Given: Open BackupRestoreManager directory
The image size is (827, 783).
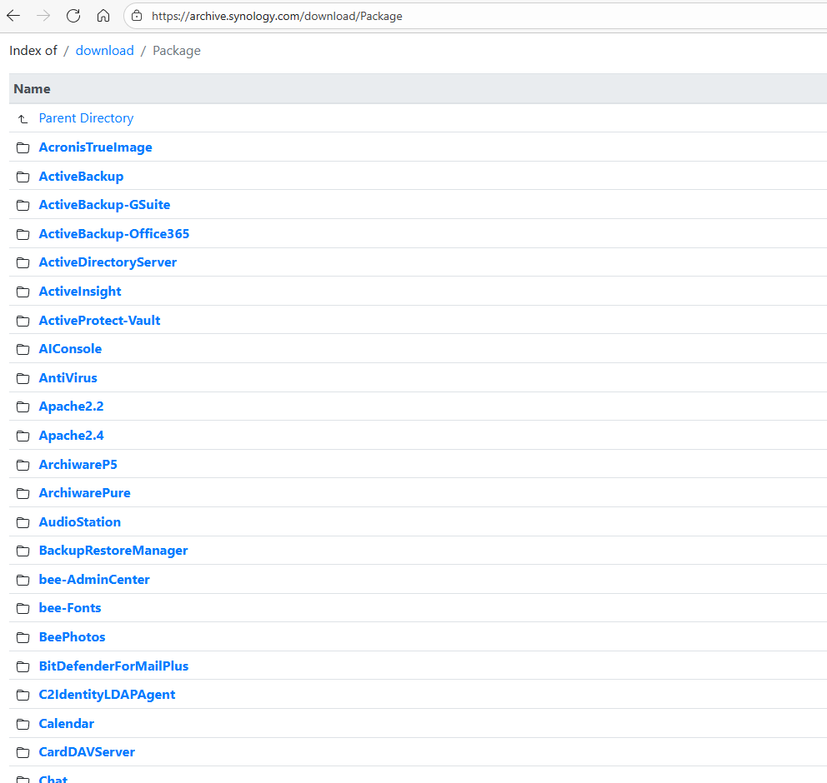Looking at the screenshot, I should (x=113, y=551).
